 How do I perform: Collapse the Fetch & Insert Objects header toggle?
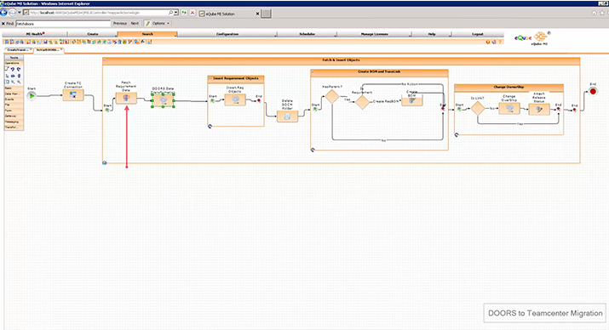tap(105, 60)
